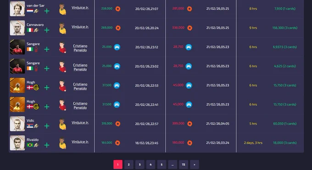Open Vinijuice Jr. profile in Cannavaro row

pyautogui.click(x=80, y=27)
